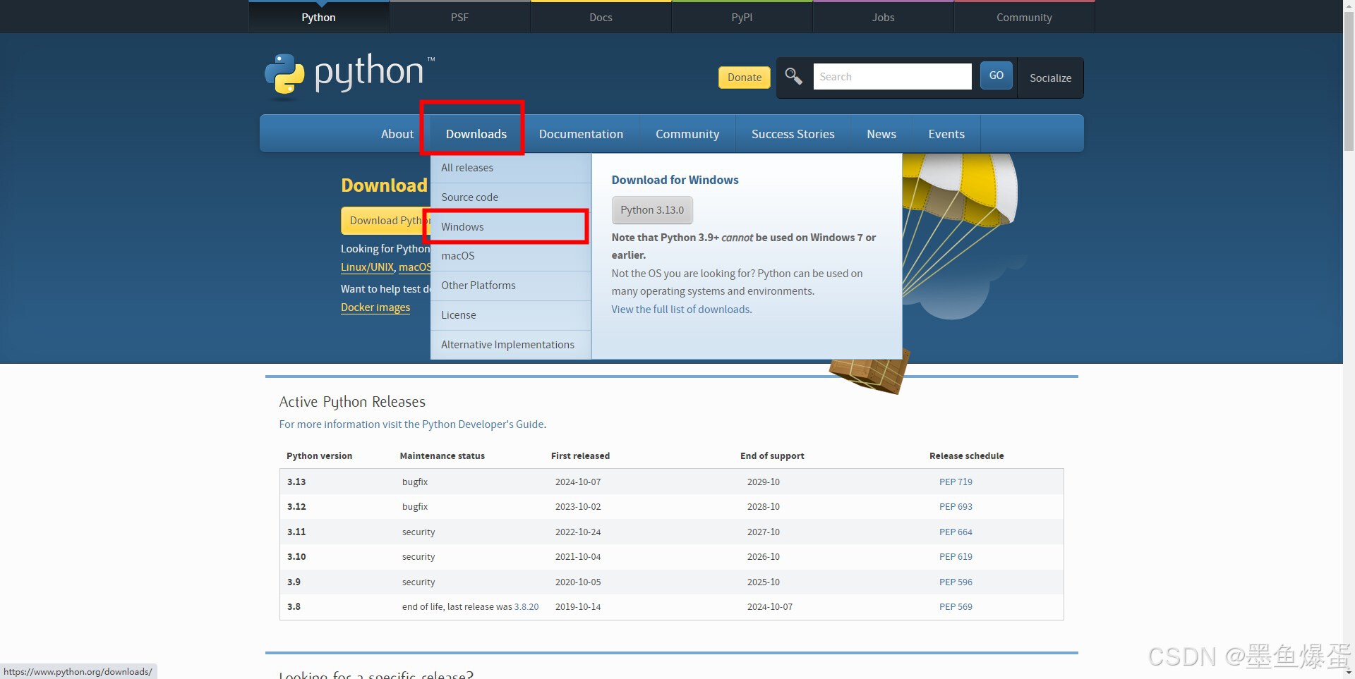Click the Download for Windows heading

tap(675, 180)
